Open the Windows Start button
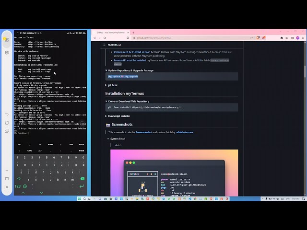Viewport: 307px width, 230px height. (x=79, y=199)
